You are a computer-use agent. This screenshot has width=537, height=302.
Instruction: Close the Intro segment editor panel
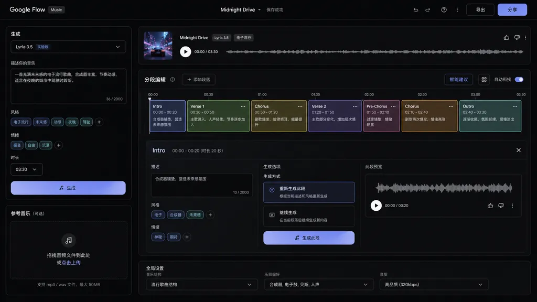[519, 150]
